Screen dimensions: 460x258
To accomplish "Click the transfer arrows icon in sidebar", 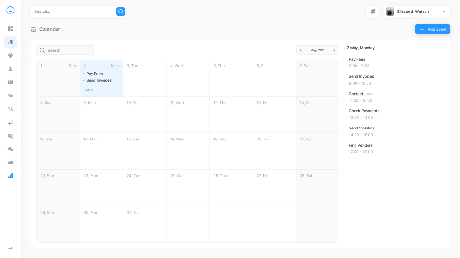I will (11, 122).
